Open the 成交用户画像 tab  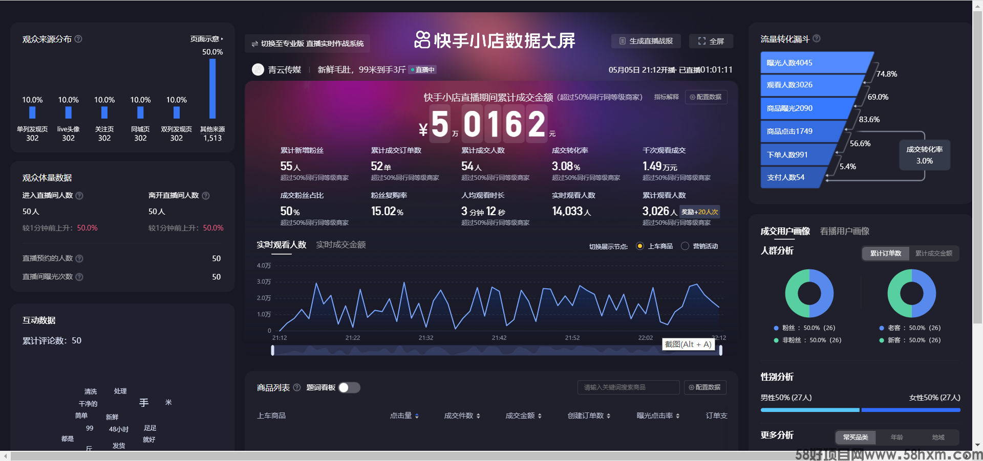pos(785,231)
